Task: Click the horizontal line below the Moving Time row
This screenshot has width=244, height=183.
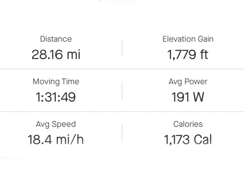Action: pyautogui.click(x=122, y=111)
